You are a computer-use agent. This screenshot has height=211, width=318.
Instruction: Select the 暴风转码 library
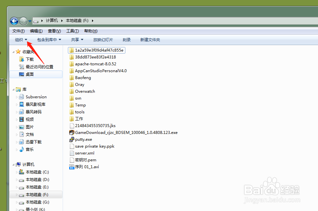[x=34, y=112]
